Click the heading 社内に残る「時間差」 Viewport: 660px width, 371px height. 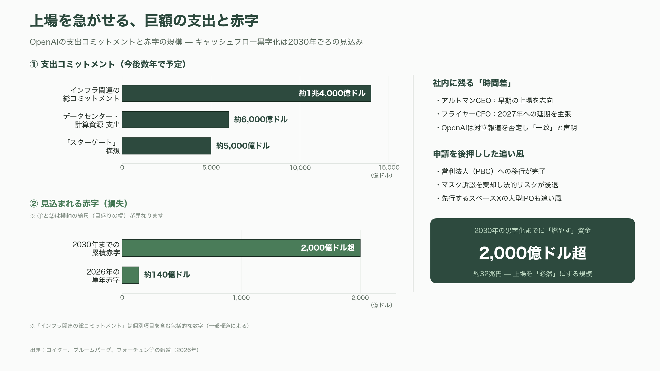pyautogui.click(x=472, y=83)
